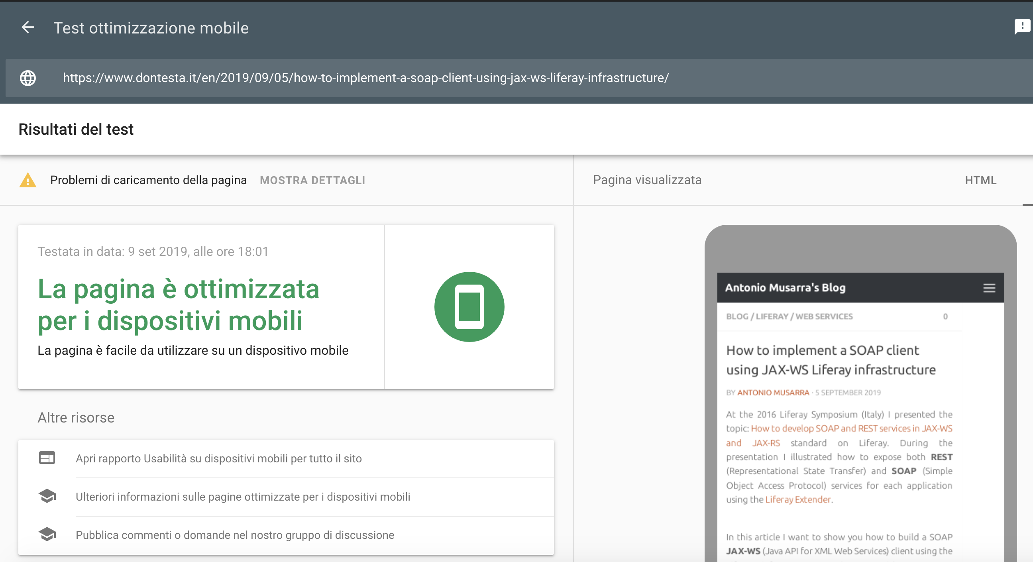Click the feedback speech bubble icon

pyautogui.click(x=1023, y=27)
